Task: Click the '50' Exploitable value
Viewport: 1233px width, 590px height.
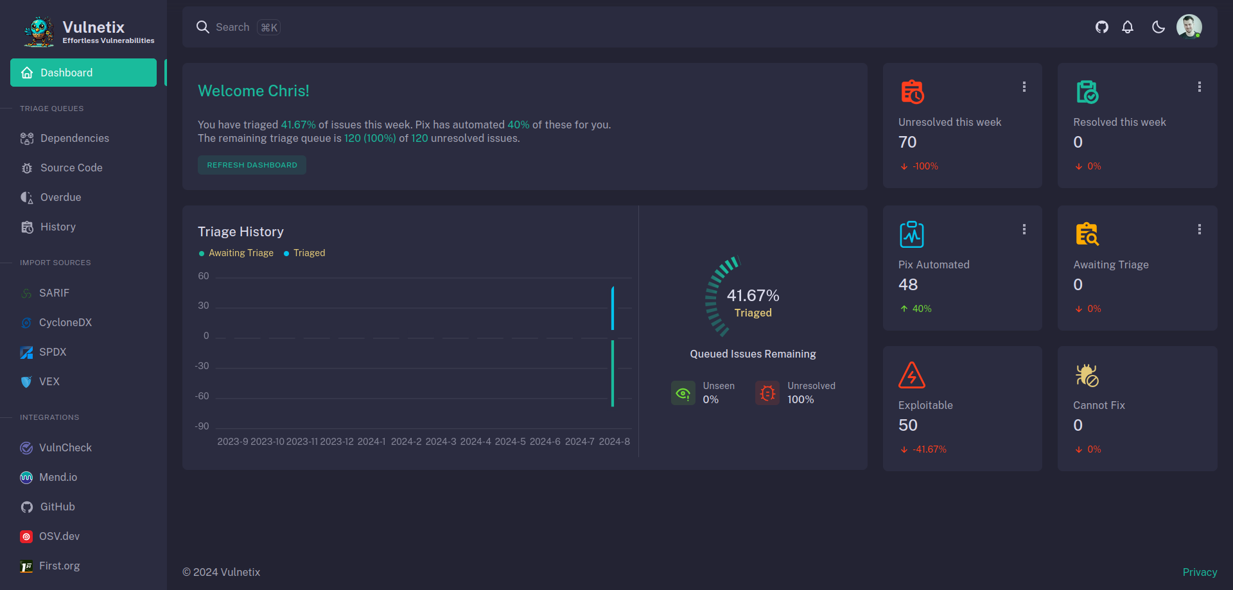Action: pos(908,425)
